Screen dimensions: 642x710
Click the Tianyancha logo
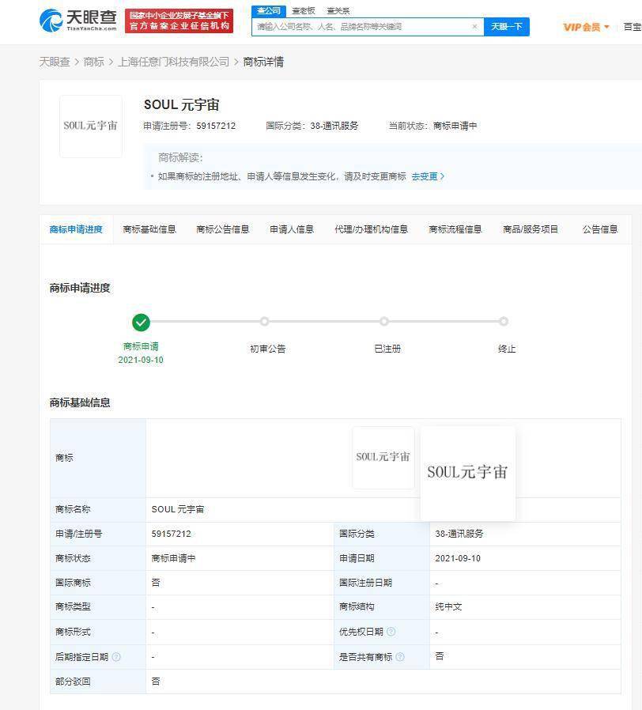[78, 20]
